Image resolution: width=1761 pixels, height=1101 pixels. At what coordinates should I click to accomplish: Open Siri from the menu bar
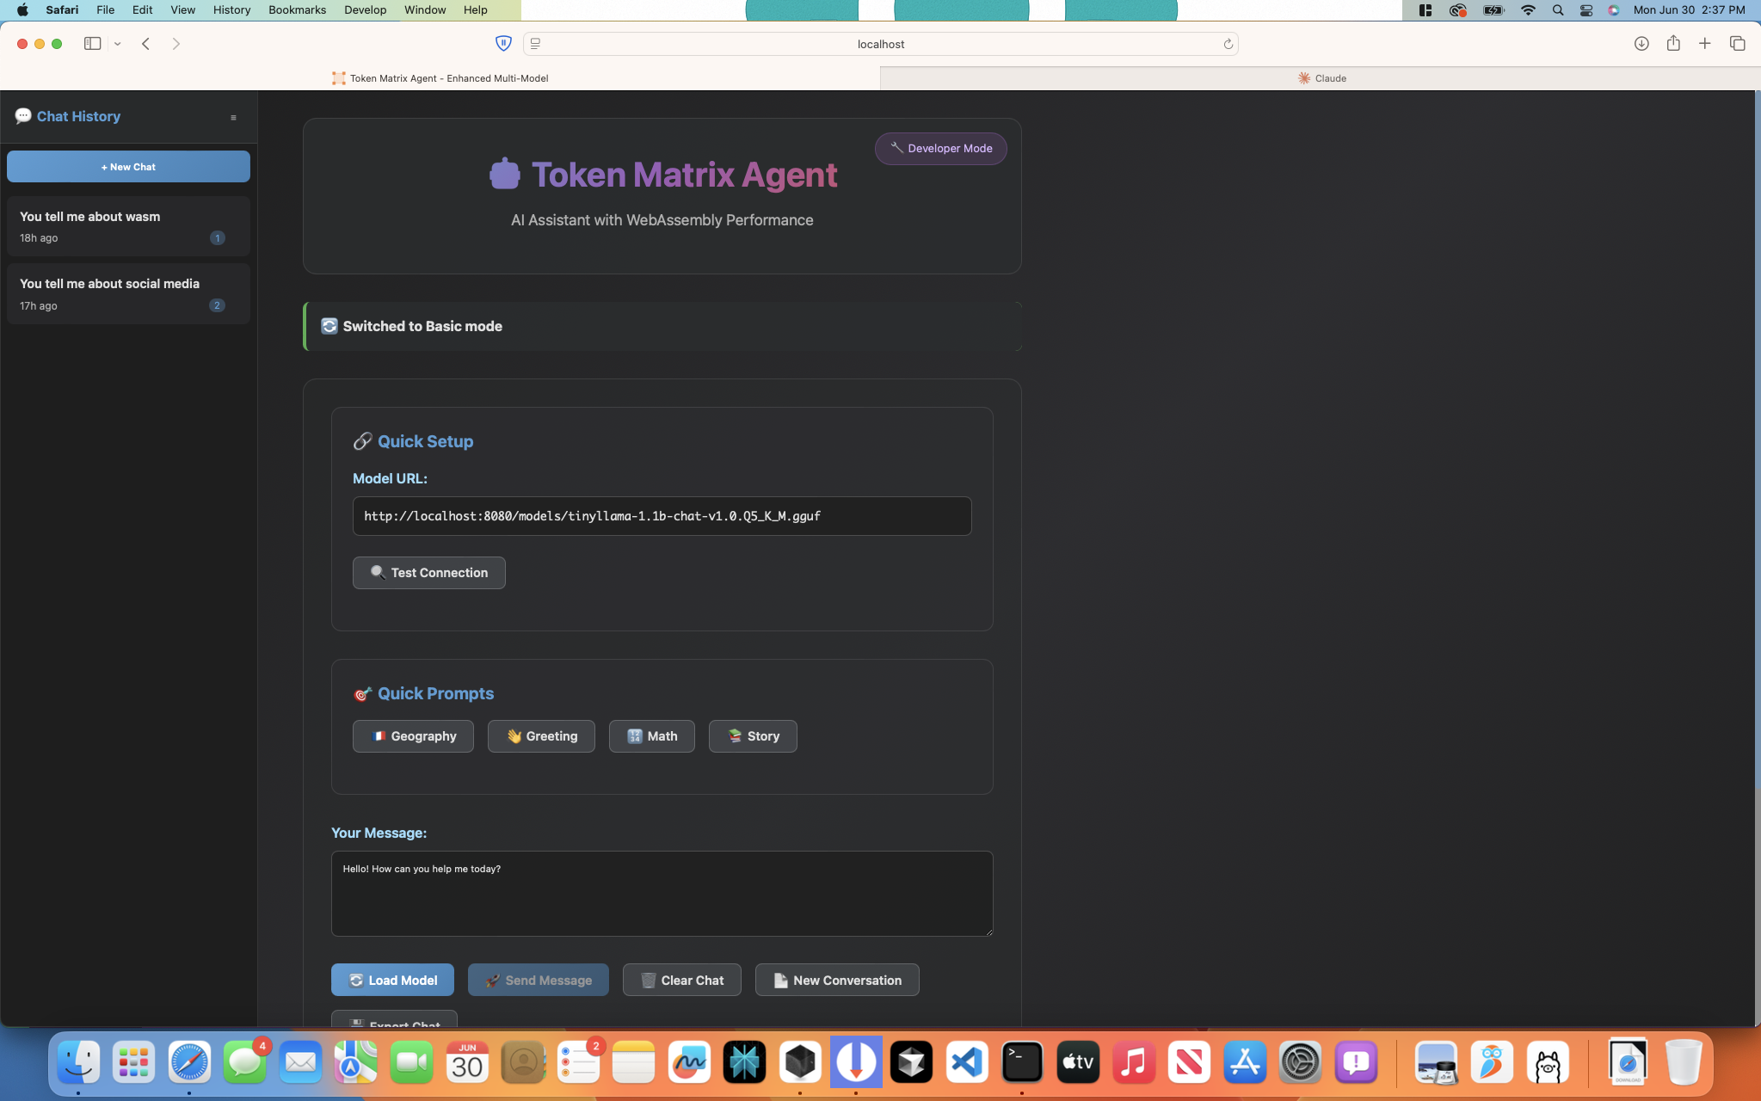click(x=1614, y=10)
